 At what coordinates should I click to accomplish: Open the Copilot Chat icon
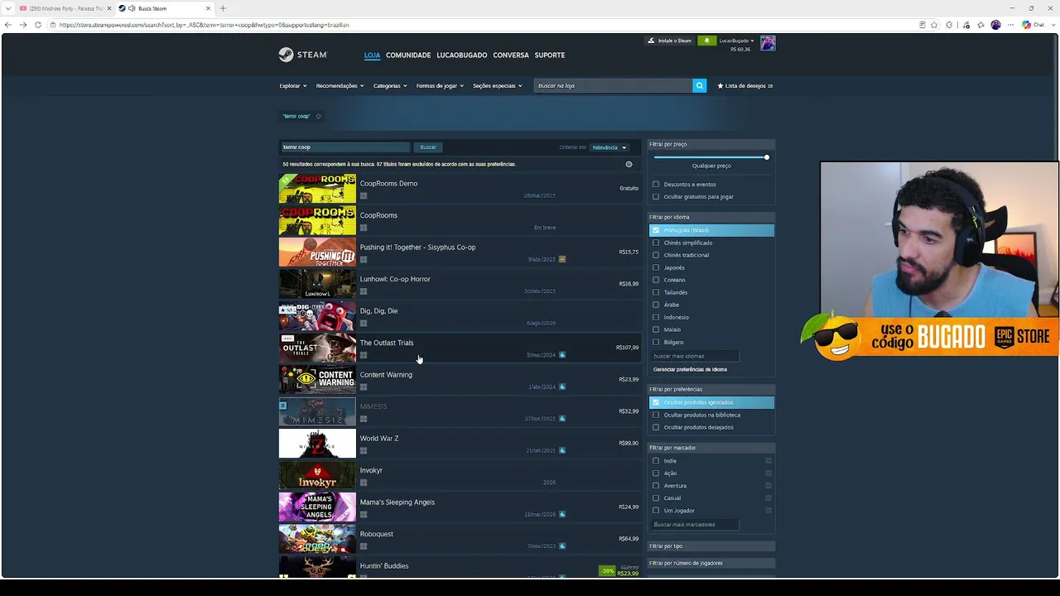(1033, 25)
